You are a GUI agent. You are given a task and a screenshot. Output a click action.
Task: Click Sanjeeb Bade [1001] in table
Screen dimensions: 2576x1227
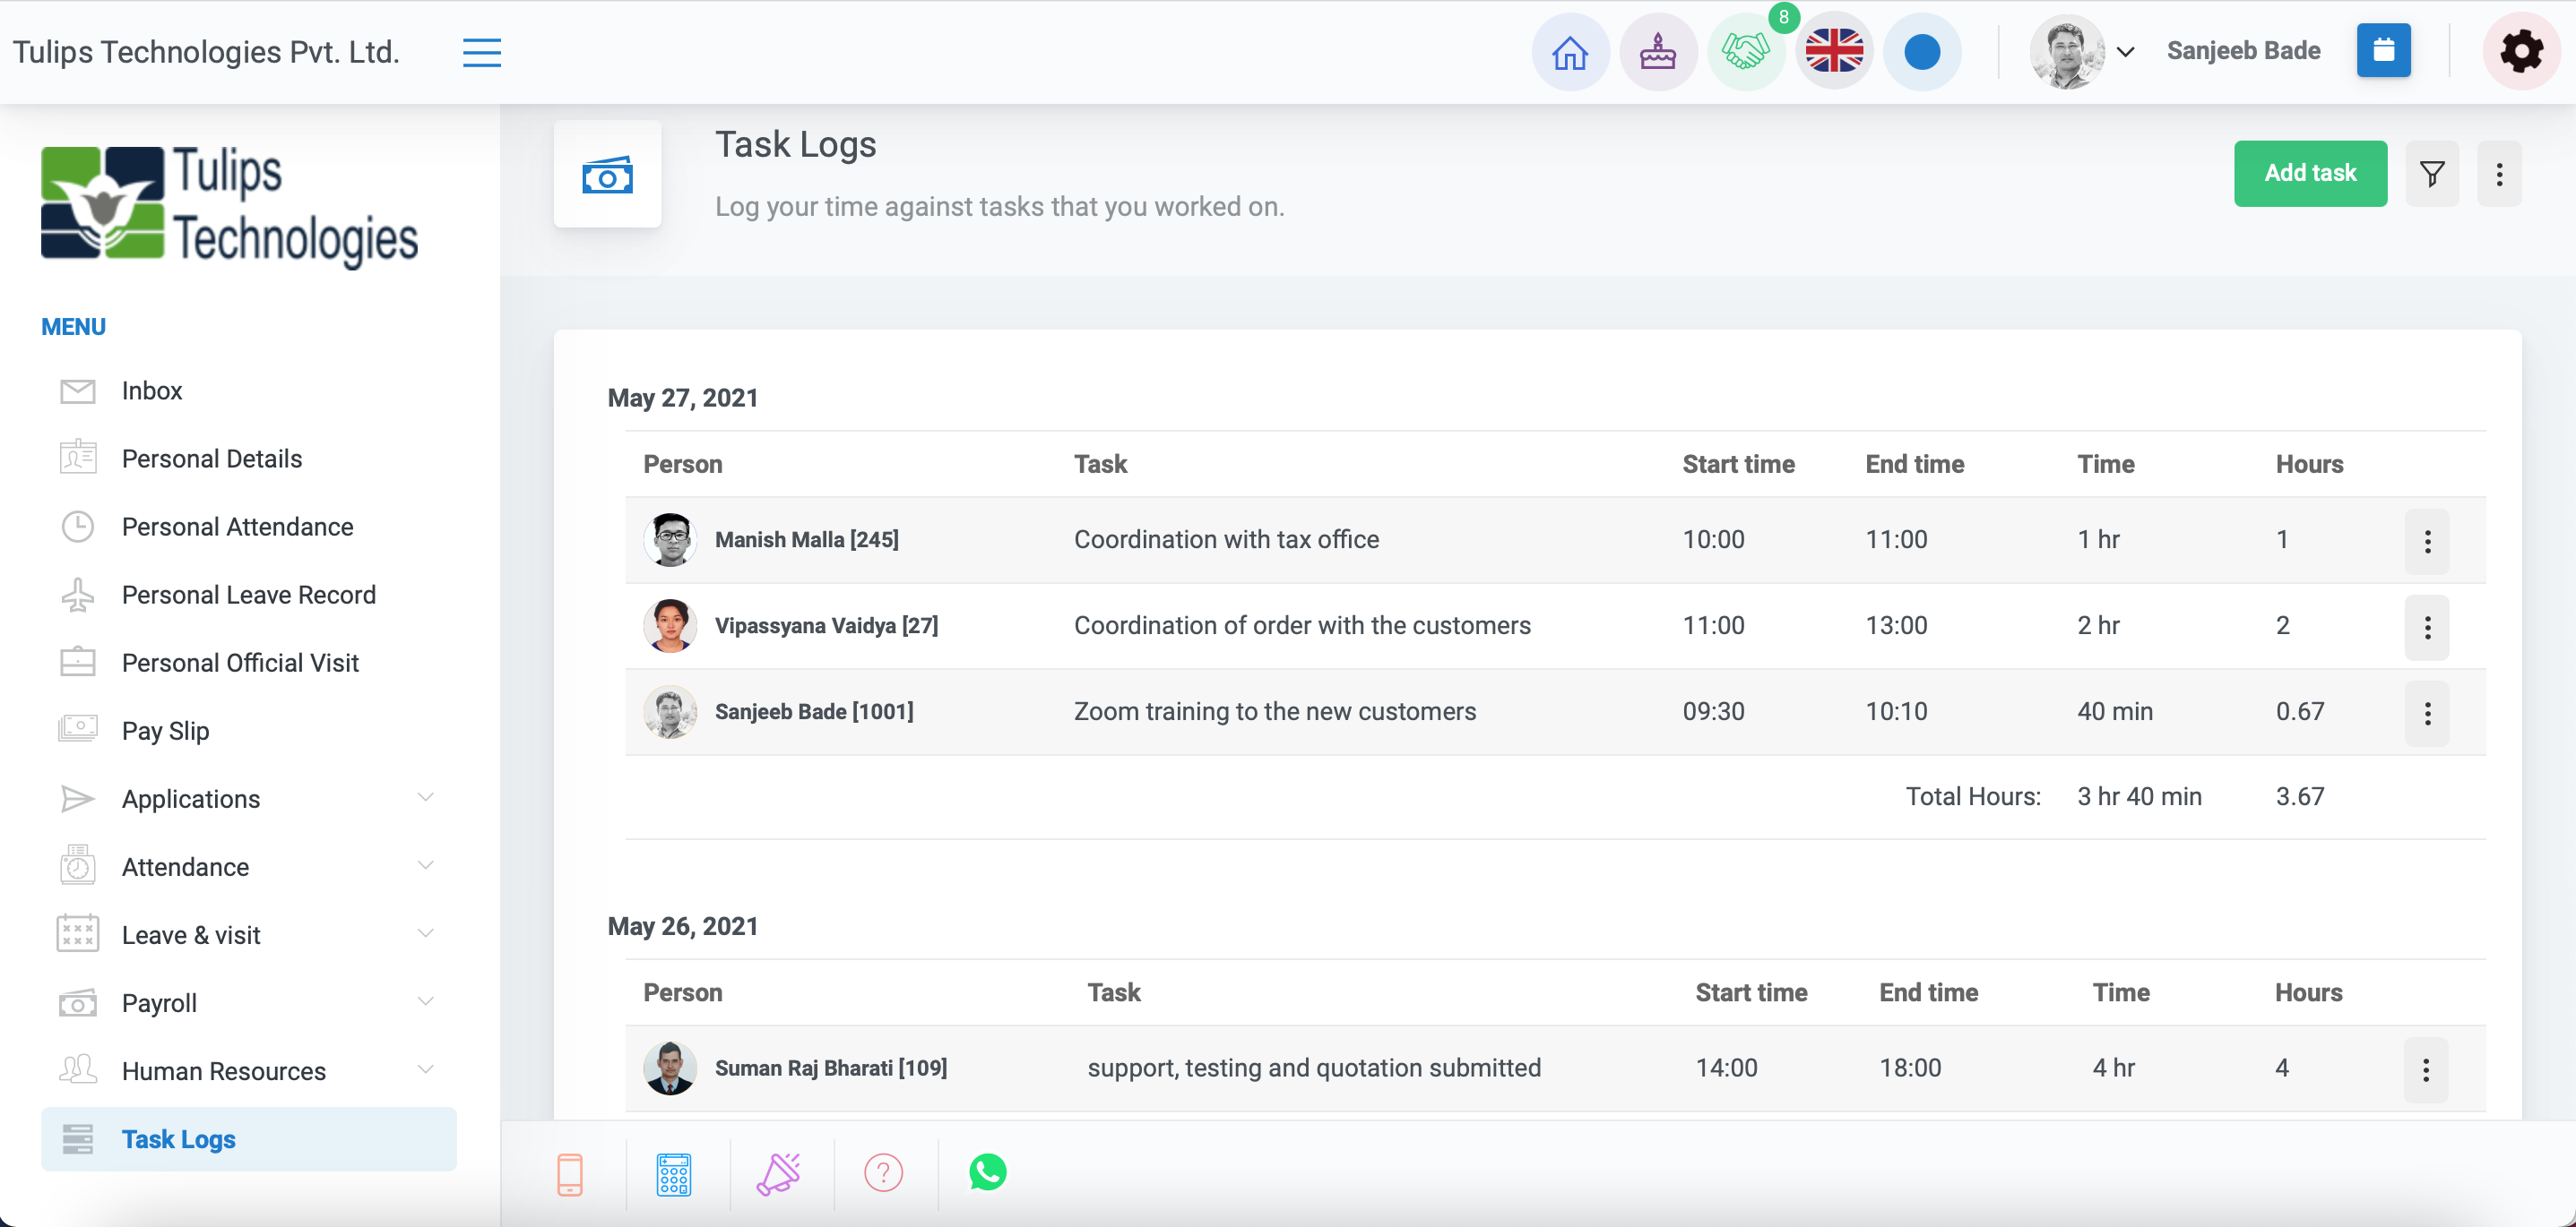click(814, 711)
